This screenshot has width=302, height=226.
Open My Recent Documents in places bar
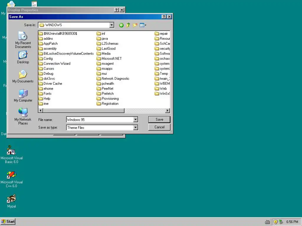[23, 40]
